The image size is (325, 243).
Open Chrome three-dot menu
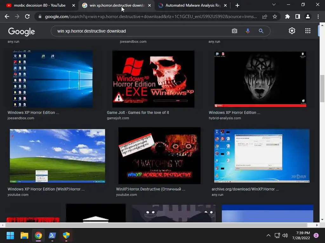tap(318, 16)
